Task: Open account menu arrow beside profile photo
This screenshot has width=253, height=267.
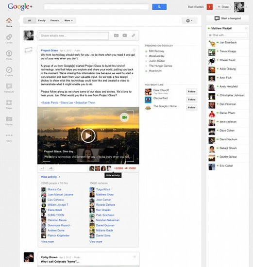Action: click(246, 7)
